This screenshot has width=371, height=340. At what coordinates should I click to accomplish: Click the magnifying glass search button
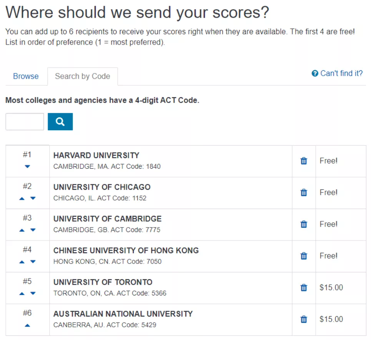[x=60, y=122]
